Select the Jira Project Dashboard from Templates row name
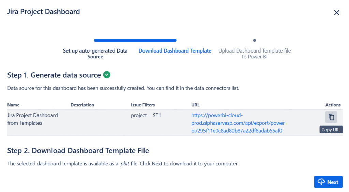 coord(32,119)
